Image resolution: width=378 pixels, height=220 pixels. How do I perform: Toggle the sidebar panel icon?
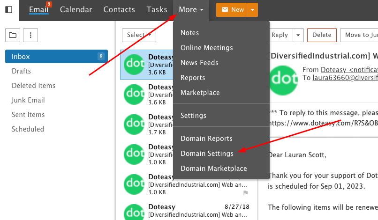coord(8,9)
